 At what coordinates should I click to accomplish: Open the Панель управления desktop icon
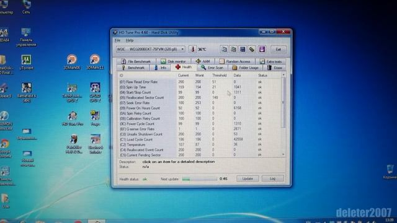coord(26,37)
